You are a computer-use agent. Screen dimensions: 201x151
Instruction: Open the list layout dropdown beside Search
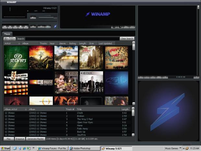point(13,39)
